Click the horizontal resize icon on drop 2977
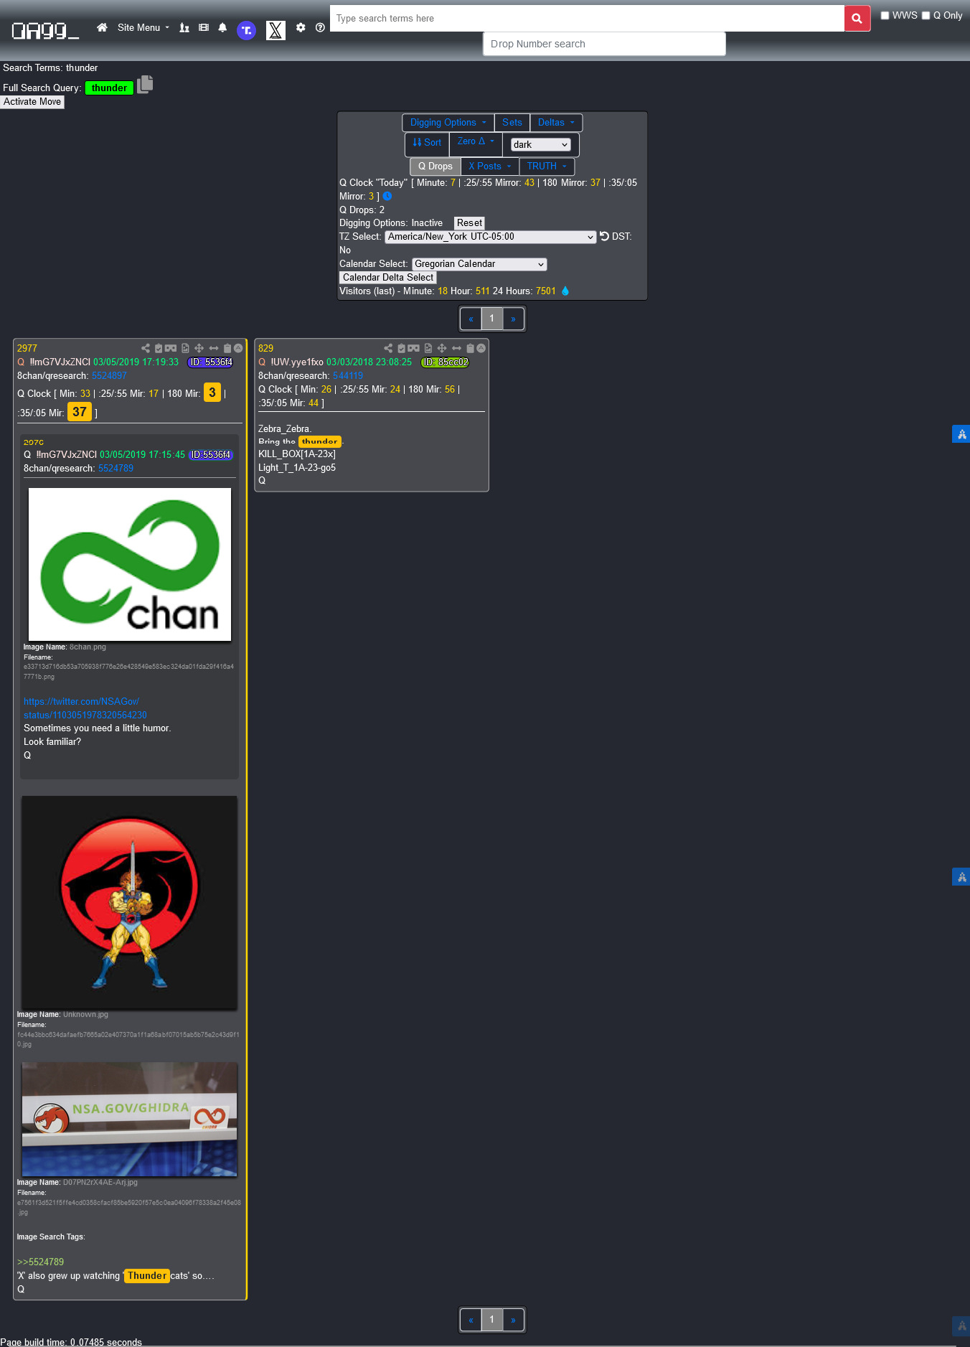 point(214,348)
